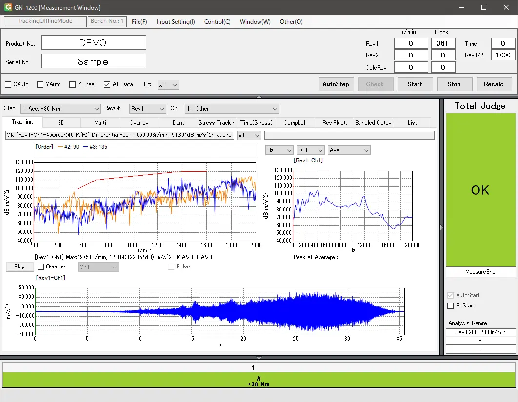Viewport: 518px width, 402px height.
Task: Open the OFF dropdown above spectrum graph
Action: 310,150
